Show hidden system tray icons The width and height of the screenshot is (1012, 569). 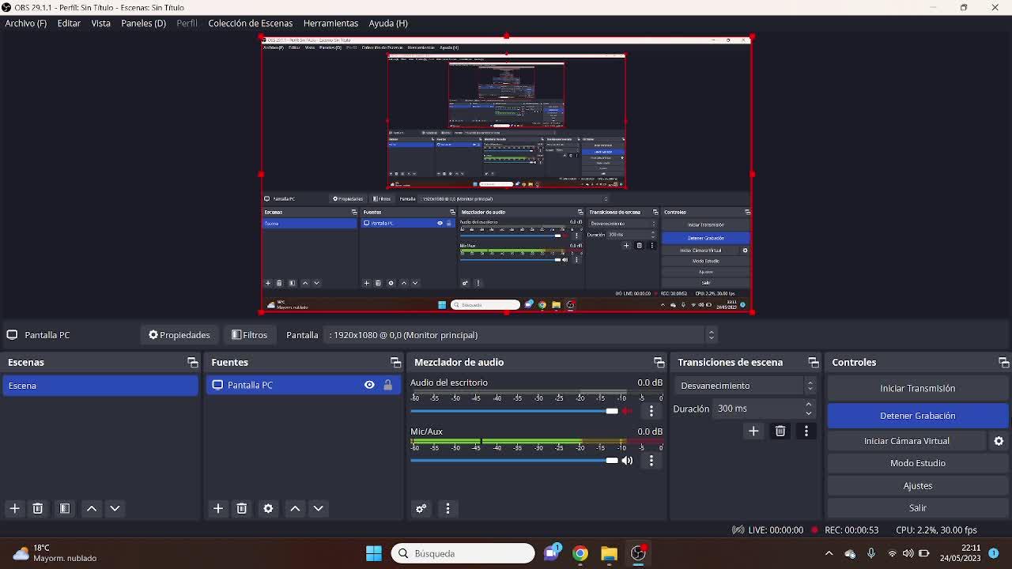(x=829, y=553)
